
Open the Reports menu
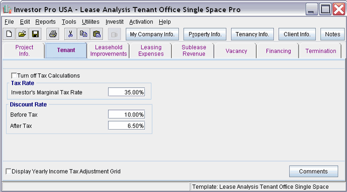46,22
